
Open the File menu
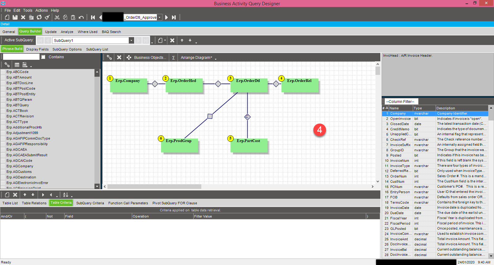tap(8, 10)
